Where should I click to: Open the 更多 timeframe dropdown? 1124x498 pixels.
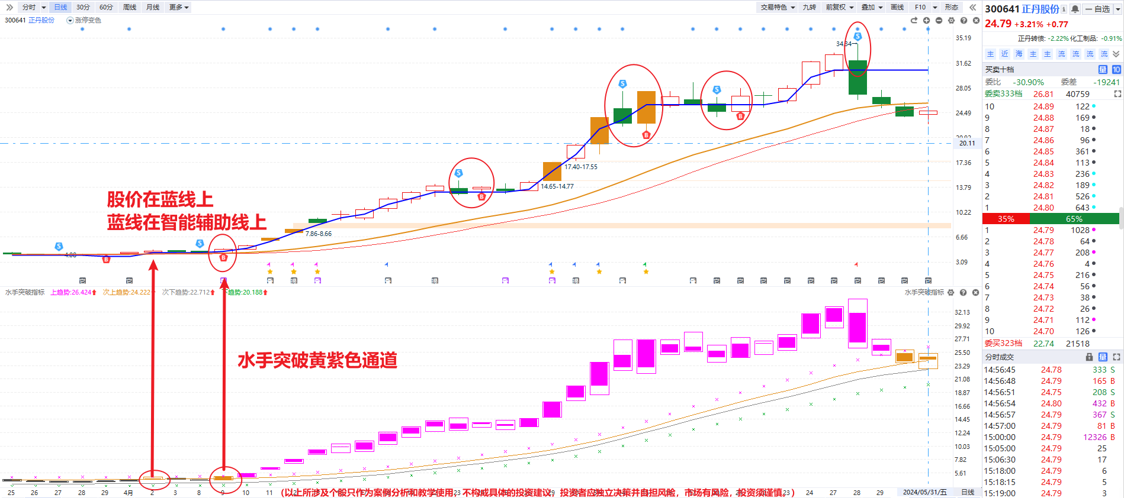click(179, 7)
